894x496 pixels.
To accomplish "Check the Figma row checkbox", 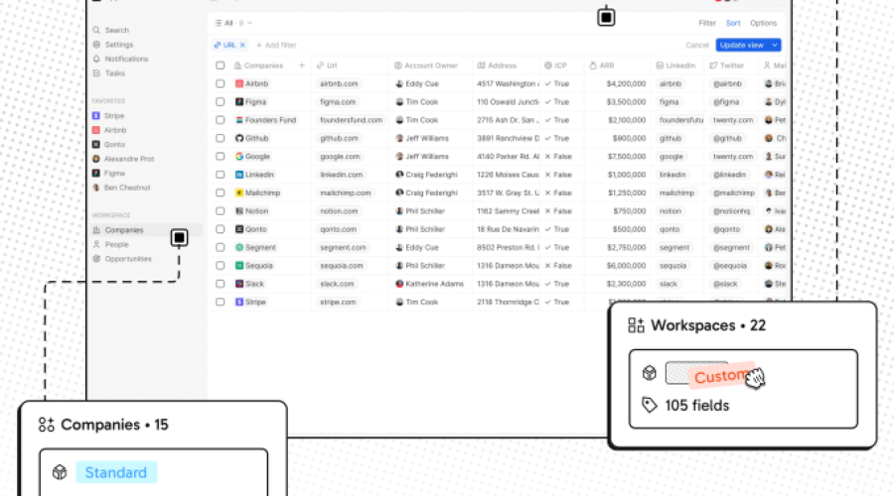I will 221,102.
